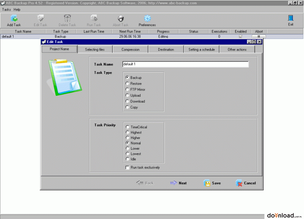Click the Next Run Time column header

point(130,31)
